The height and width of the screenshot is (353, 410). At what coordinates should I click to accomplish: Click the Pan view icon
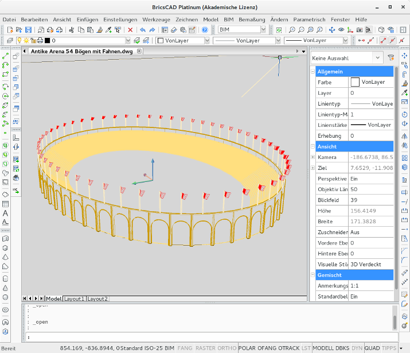pos(333,30)
